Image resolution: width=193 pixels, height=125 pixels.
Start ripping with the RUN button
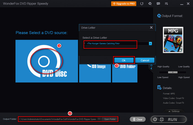[169, 119]
